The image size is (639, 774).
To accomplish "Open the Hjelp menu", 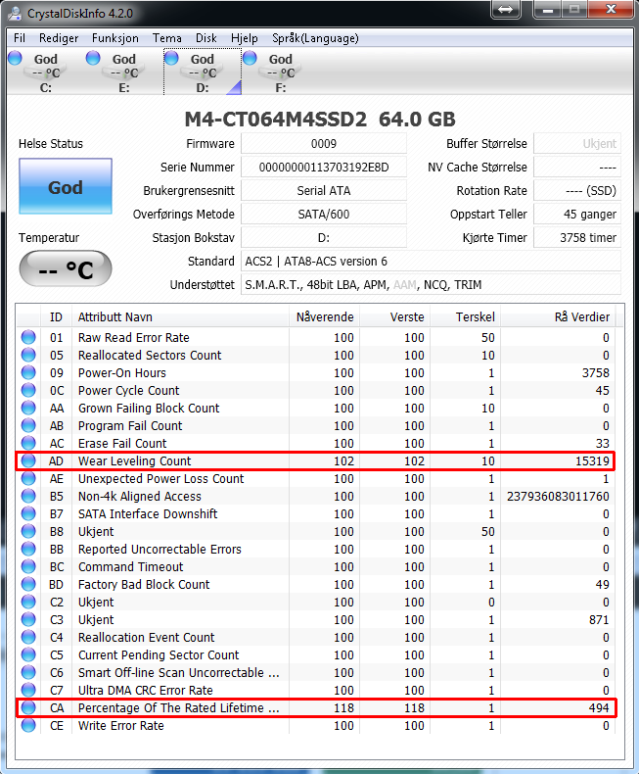I will 244,38.
